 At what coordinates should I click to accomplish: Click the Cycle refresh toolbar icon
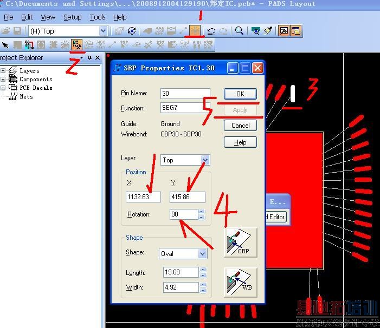pos(132,31)
